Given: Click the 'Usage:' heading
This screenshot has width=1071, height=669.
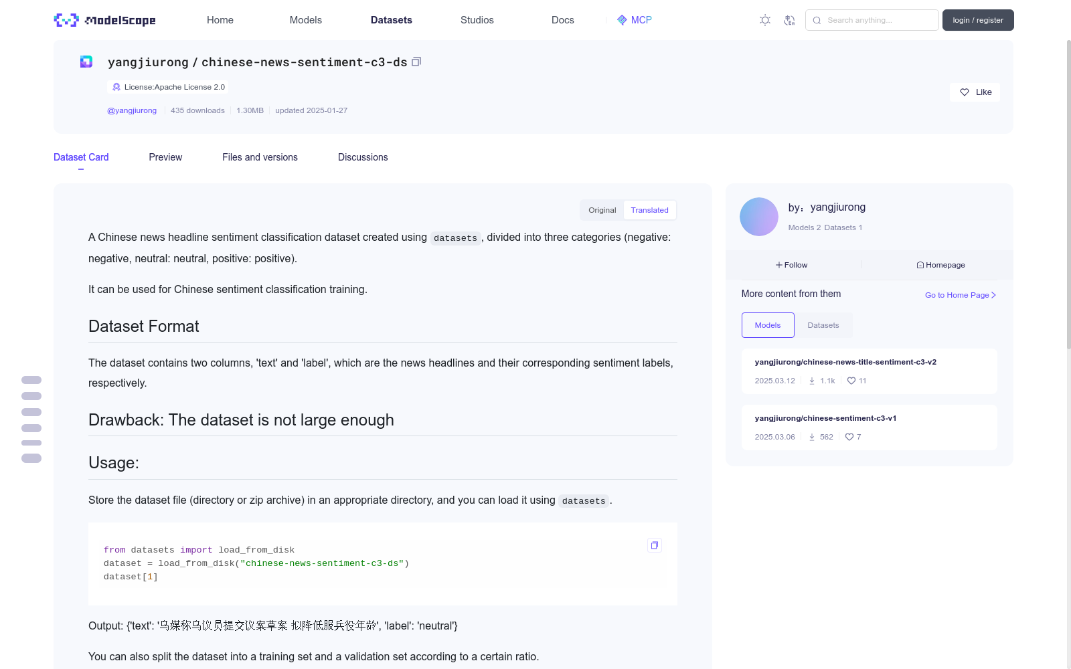Looking at the screenshot, I should coord(114,463).
